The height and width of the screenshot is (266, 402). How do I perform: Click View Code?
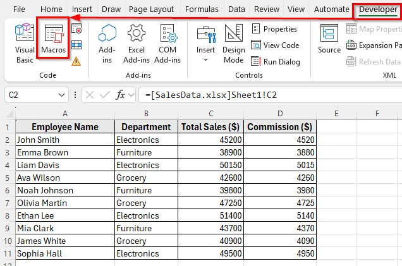click(x=275, y=45)
